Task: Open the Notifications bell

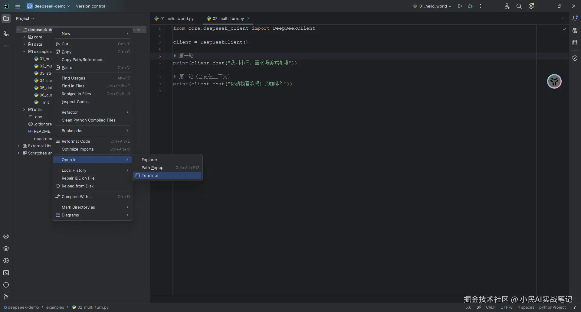Action: (575, 18)
